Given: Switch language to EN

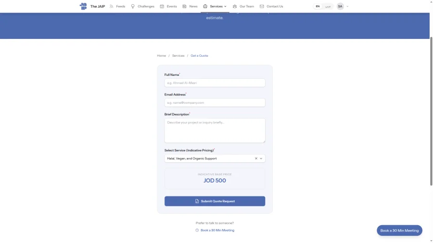Looking at the screenshot, I should tap(318, 6).
